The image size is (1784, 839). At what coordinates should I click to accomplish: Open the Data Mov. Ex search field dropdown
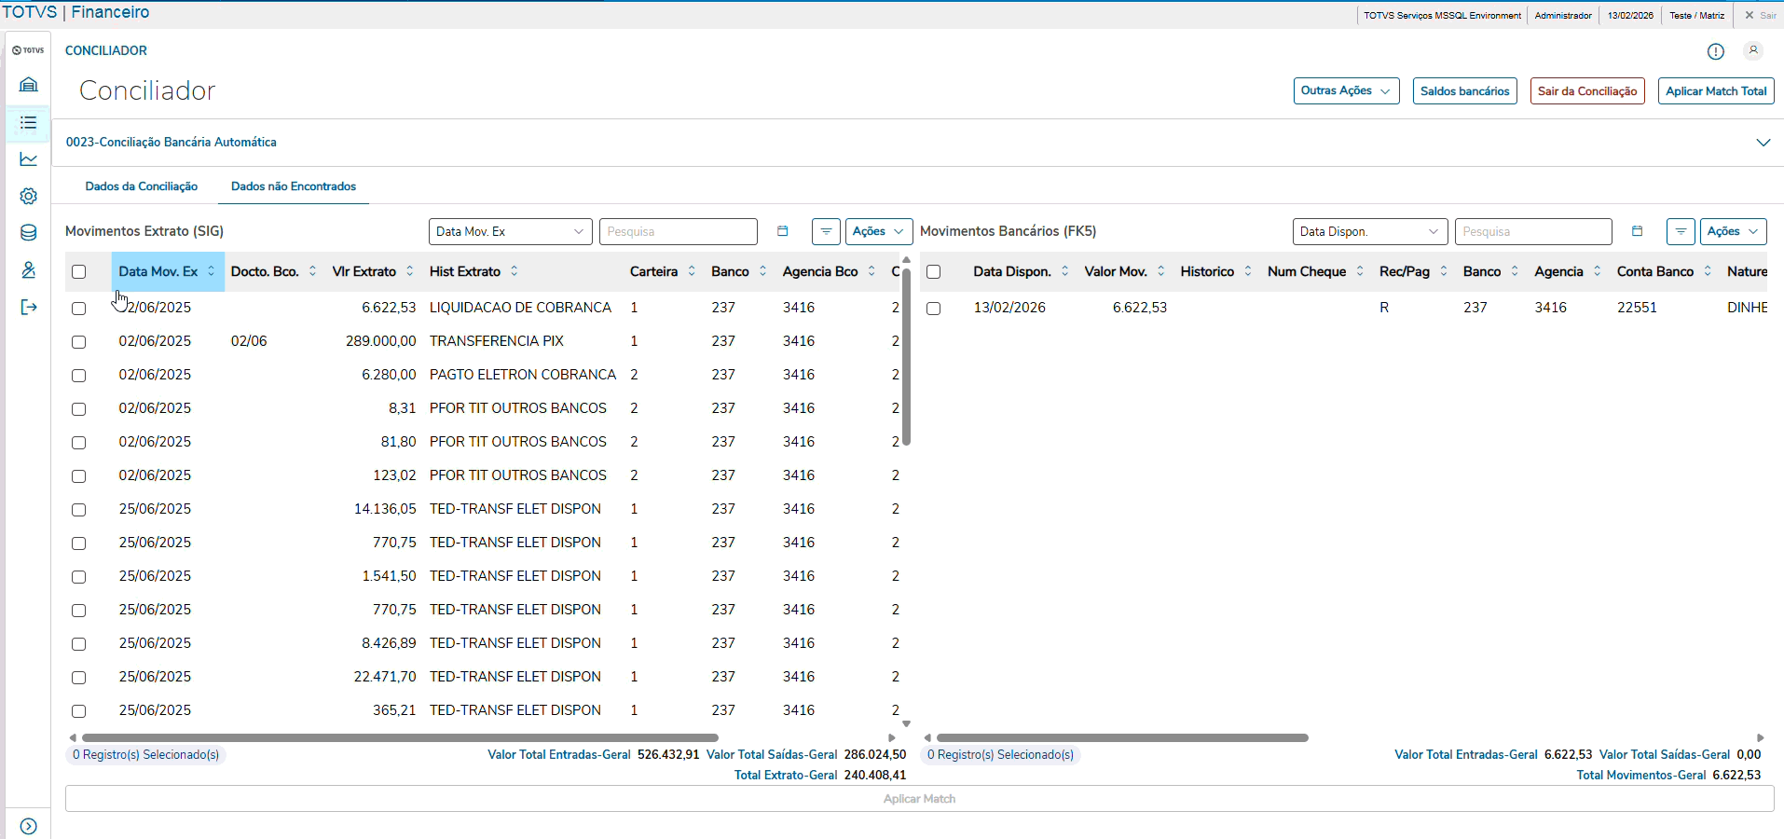510,231
